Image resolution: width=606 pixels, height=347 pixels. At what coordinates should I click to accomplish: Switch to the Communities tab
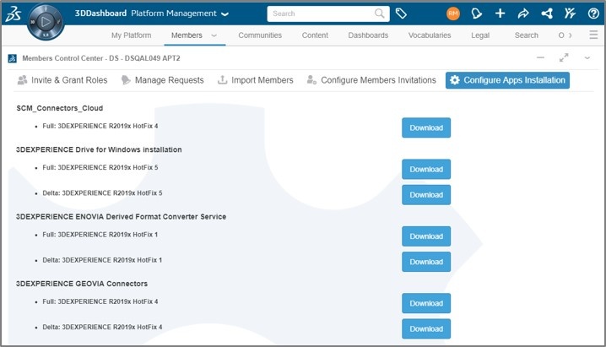[x=260, y=35]
